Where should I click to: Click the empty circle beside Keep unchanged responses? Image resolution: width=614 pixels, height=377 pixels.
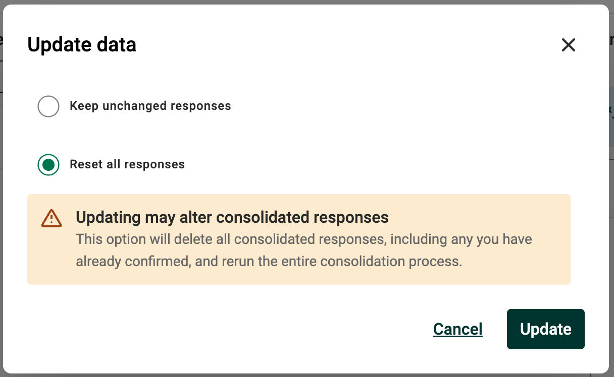48,106
